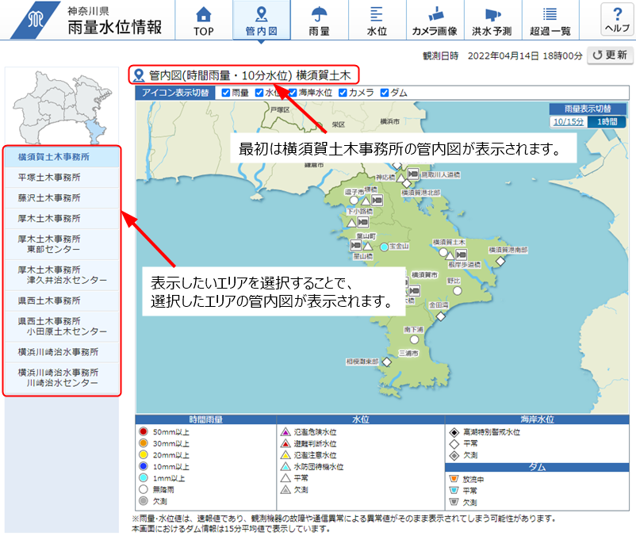Uncheck the ダム icon display checkbox

[x=385, y=93]
